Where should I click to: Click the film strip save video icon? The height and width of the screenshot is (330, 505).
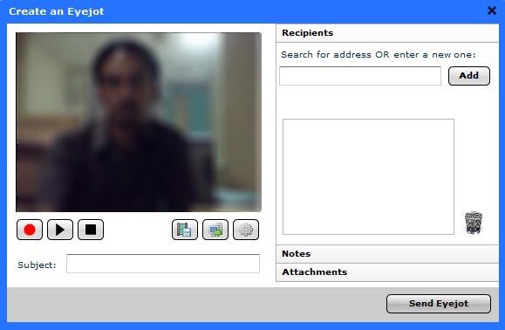point(185,230)
